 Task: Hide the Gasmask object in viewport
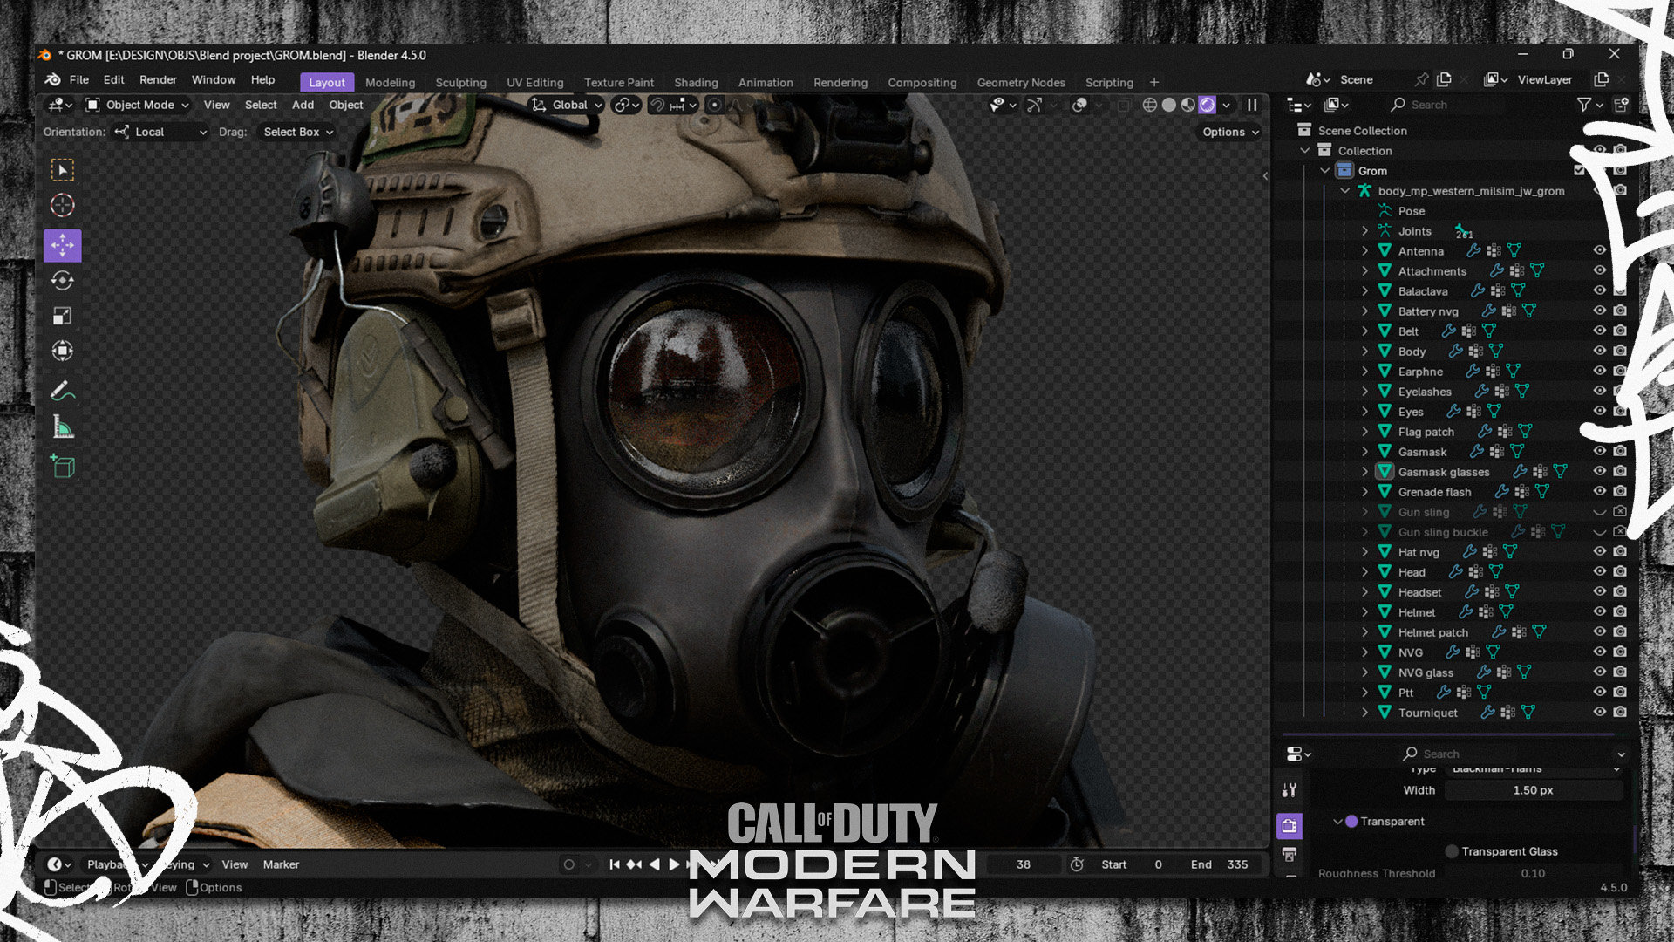[x=1600, y=451]
